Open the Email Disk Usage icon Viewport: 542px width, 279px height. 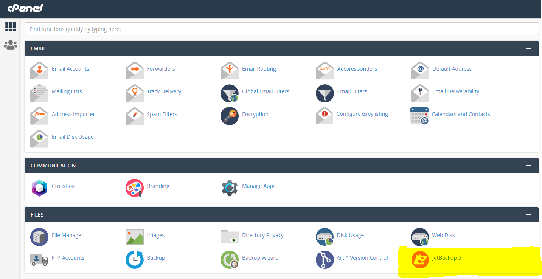pos(39,138)
